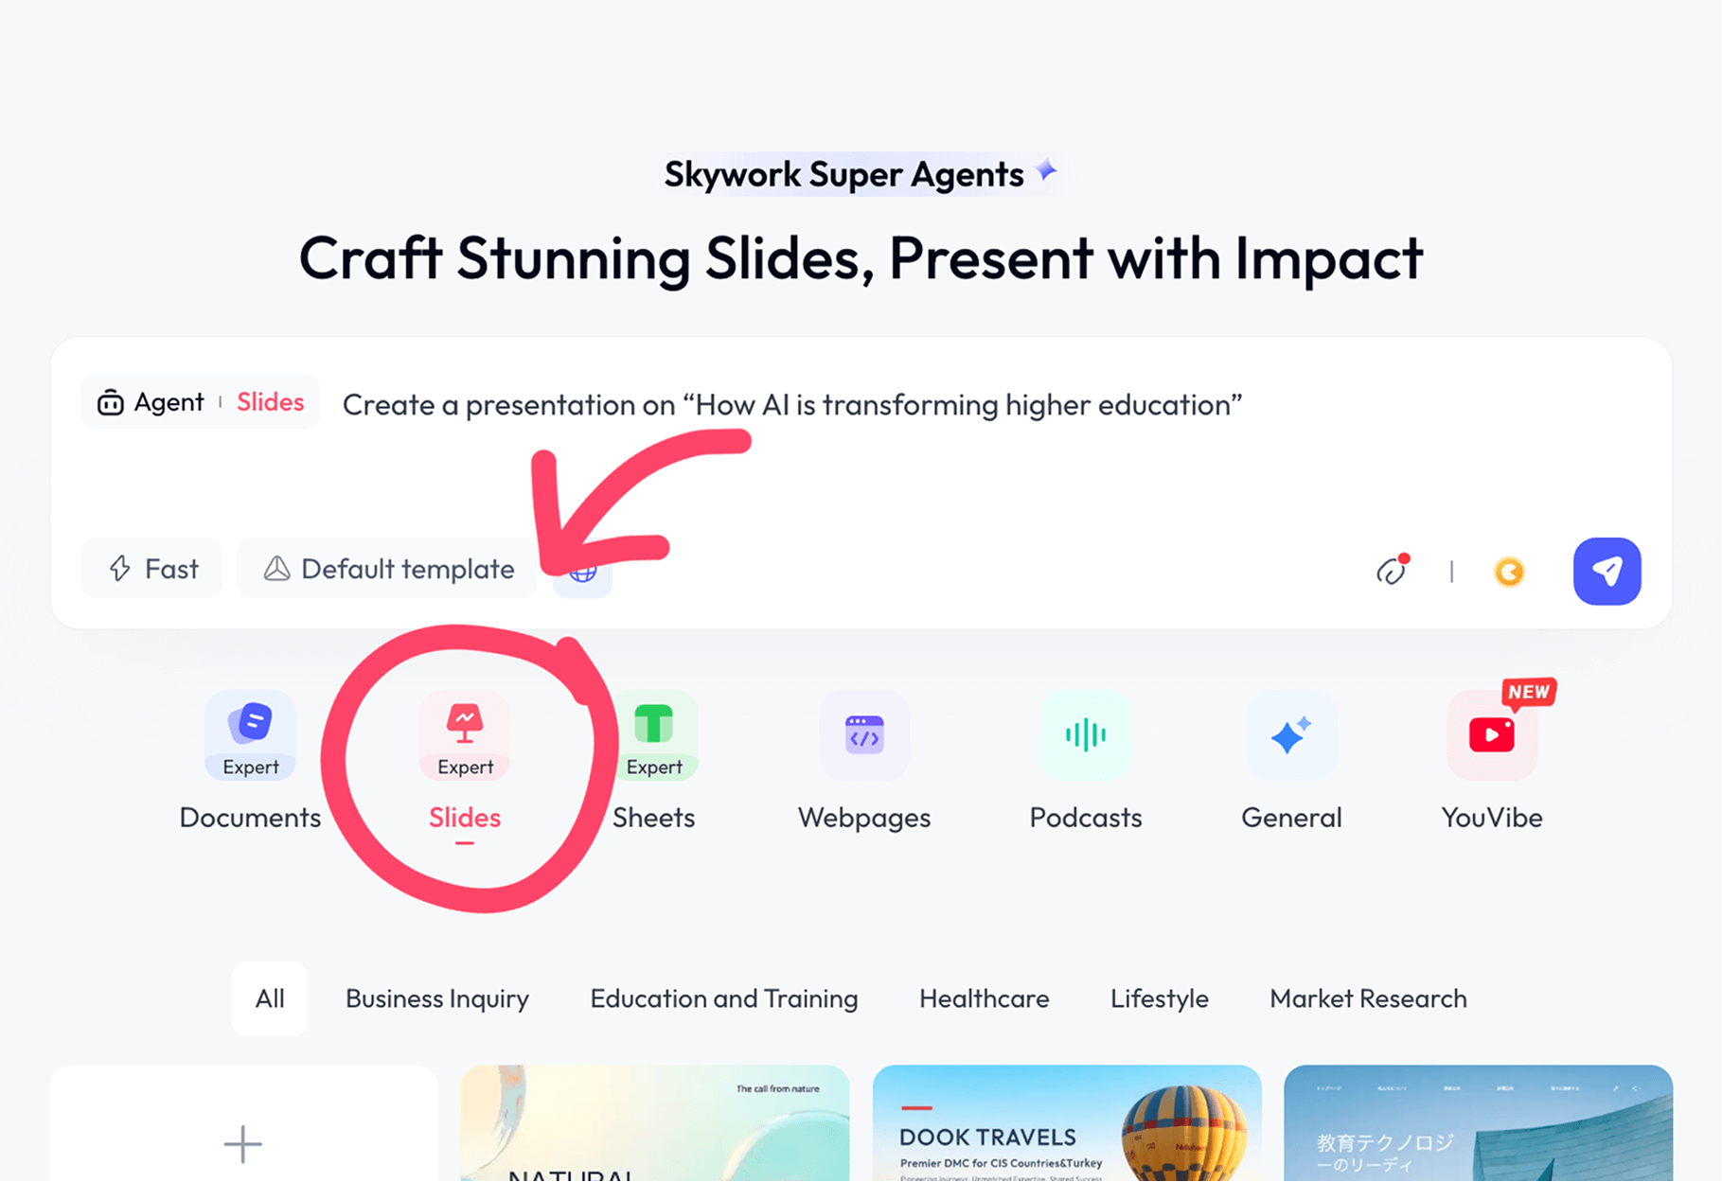Choose the Webpages agent icon
This screenshot has width=1722, height=1182.
click(x=864, y=735)
